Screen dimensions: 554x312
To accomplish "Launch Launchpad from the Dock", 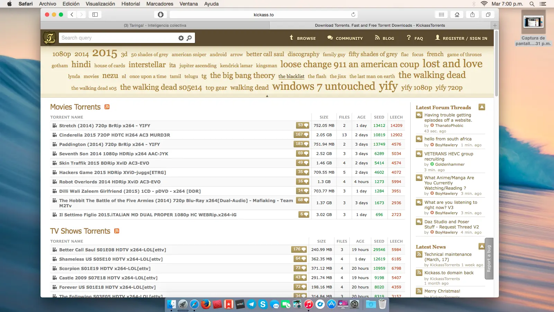I will coord(183,304).
